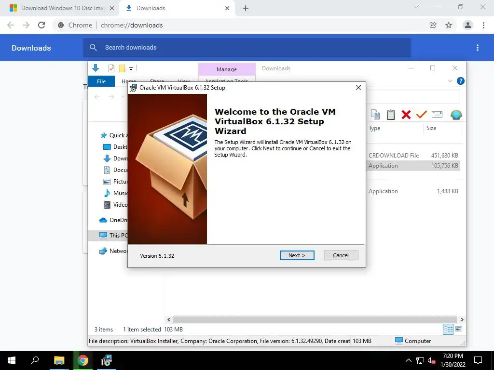Open Chrome profile avatar

coord(468,25)
